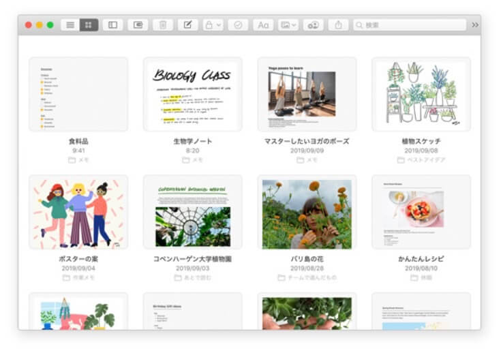The width and height of the screenshot is (503, 351).
Task: Open the botanical garden greenhouse thumbnail
Action: (x=193, y=212)
